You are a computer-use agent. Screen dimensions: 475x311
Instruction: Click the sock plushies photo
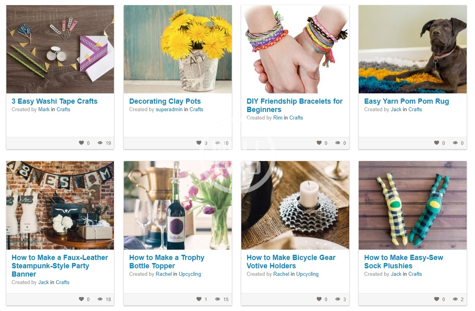tap(413, 205)
